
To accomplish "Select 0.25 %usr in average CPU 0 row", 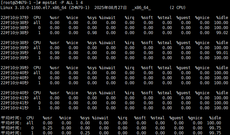I will (48, 128).
